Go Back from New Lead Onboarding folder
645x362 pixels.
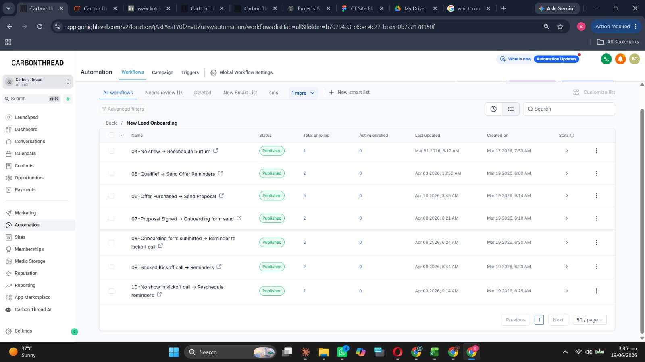111,123
